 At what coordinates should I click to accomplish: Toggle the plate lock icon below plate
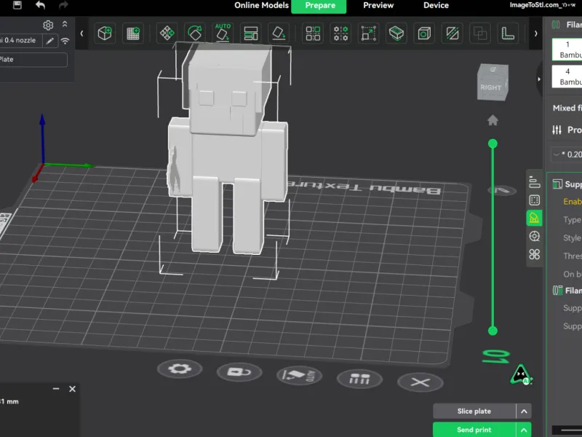(x=239, y=372)
